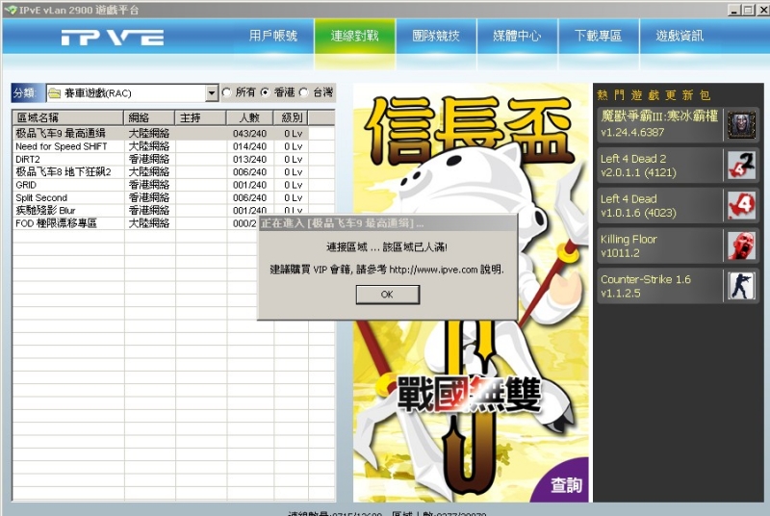Sort by the 網絡 column header
Viewport: 770px width, 516px height.
click(149, 117)
